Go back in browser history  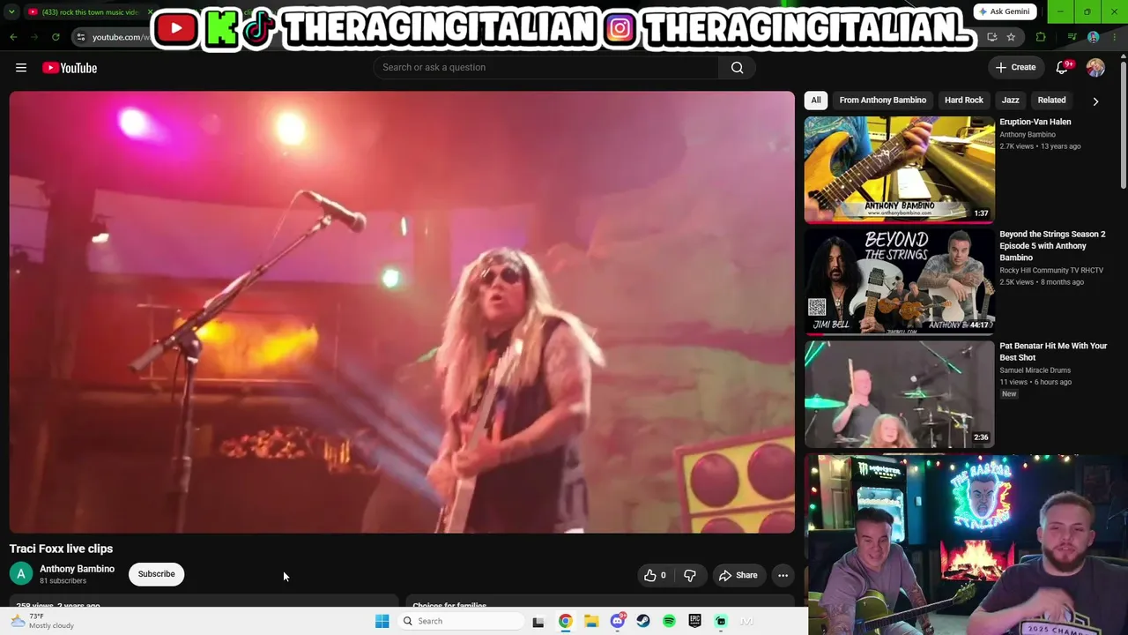13,37
